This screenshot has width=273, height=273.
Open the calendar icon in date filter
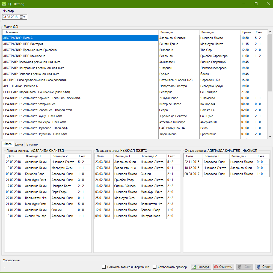pos(21,17)
